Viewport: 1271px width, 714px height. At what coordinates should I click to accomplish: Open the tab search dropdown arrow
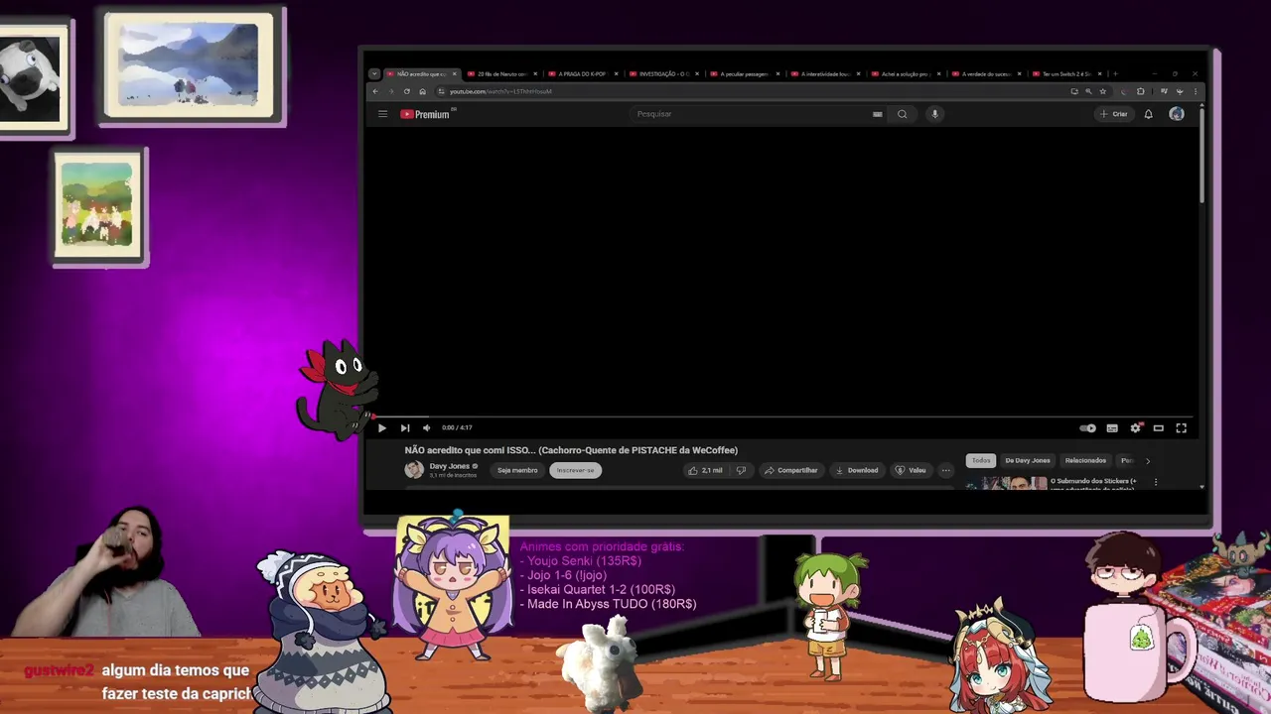click(x=374, y=73)
